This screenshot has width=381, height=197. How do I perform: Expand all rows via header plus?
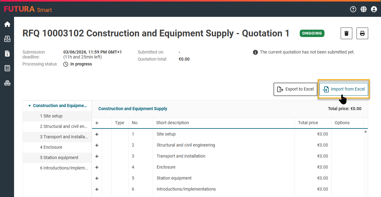pyautogui.click(x=97, y=123)
